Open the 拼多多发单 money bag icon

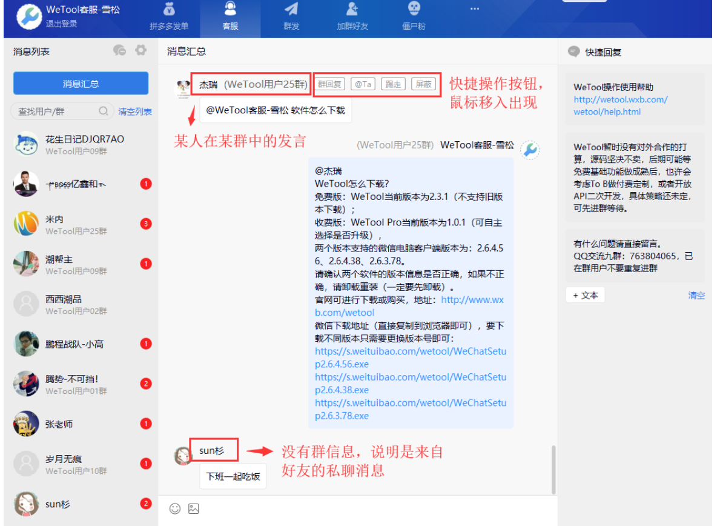pos(169,8)
